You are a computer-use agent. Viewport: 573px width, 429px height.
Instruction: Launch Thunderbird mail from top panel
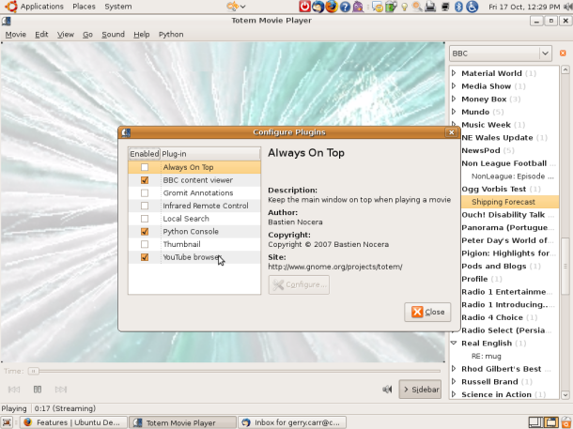coord(317,7)
